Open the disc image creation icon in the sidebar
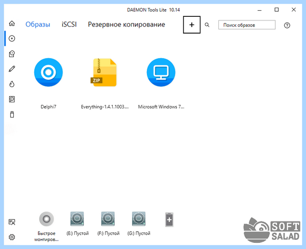Image resolution: width=306 pixels, height=249 pixels. click(12, 54)
